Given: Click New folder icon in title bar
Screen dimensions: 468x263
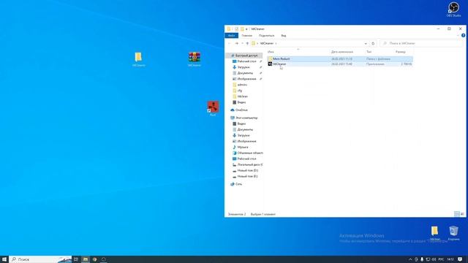Looking at the screenshot, I should click(242, 29).
